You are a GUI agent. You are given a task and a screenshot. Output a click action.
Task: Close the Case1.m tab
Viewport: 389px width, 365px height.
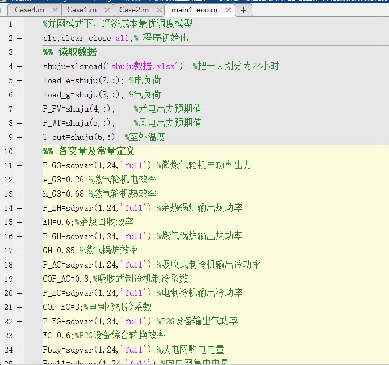click(107, 10)
